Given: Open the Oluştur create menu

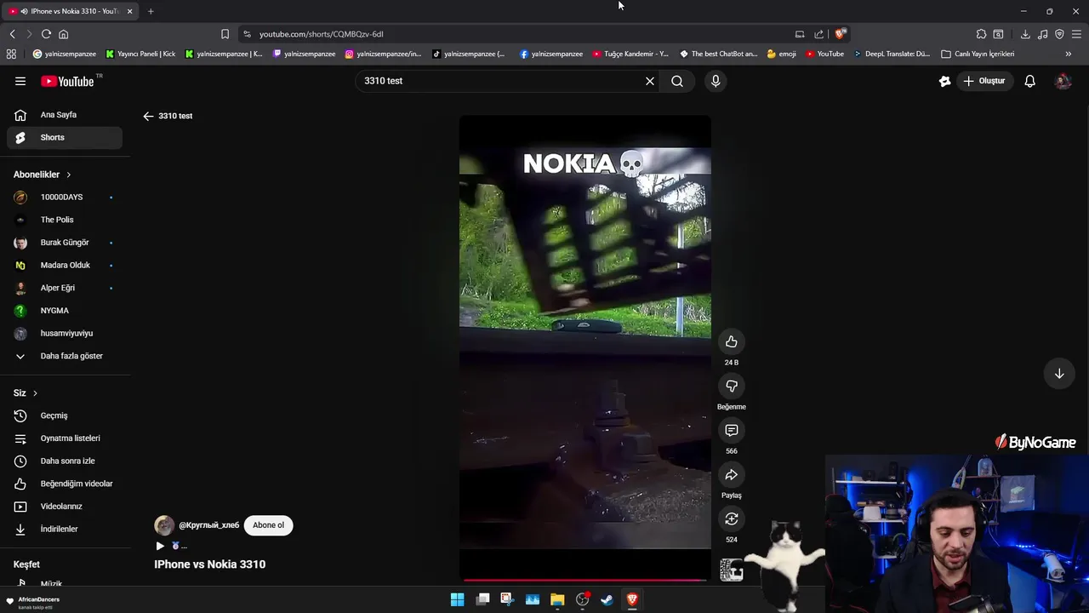Looking at the screenshot, I should click(984, 81).
